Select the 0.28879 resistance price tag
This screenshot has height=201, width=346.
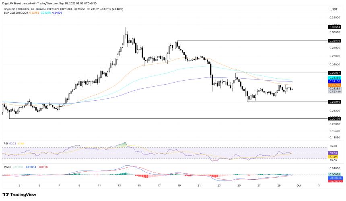click(x=334, y=41)
